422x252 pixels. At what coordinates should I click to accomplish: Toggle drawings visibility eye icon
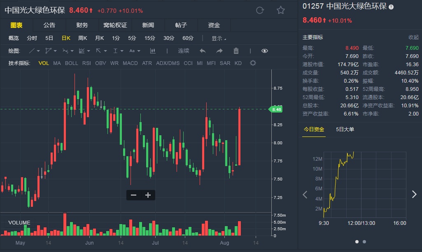tap(265, 51)
